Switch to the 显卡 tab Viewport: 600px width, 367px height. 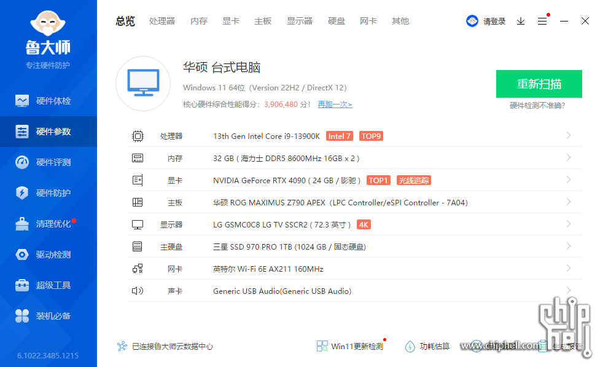tap(231, 21)
